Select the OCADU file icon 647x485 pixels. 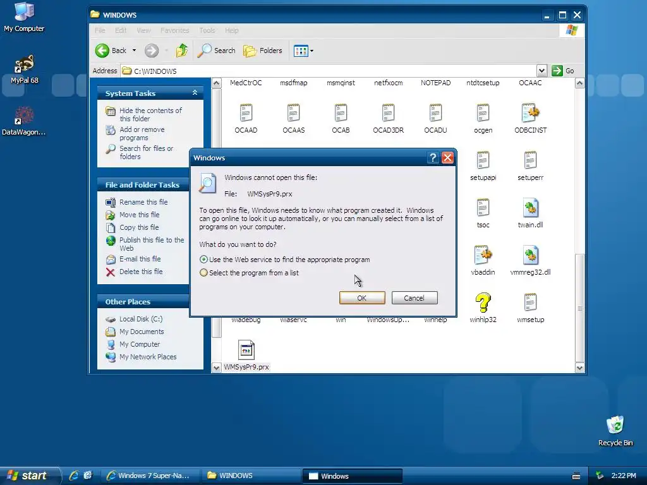point(436,113)
